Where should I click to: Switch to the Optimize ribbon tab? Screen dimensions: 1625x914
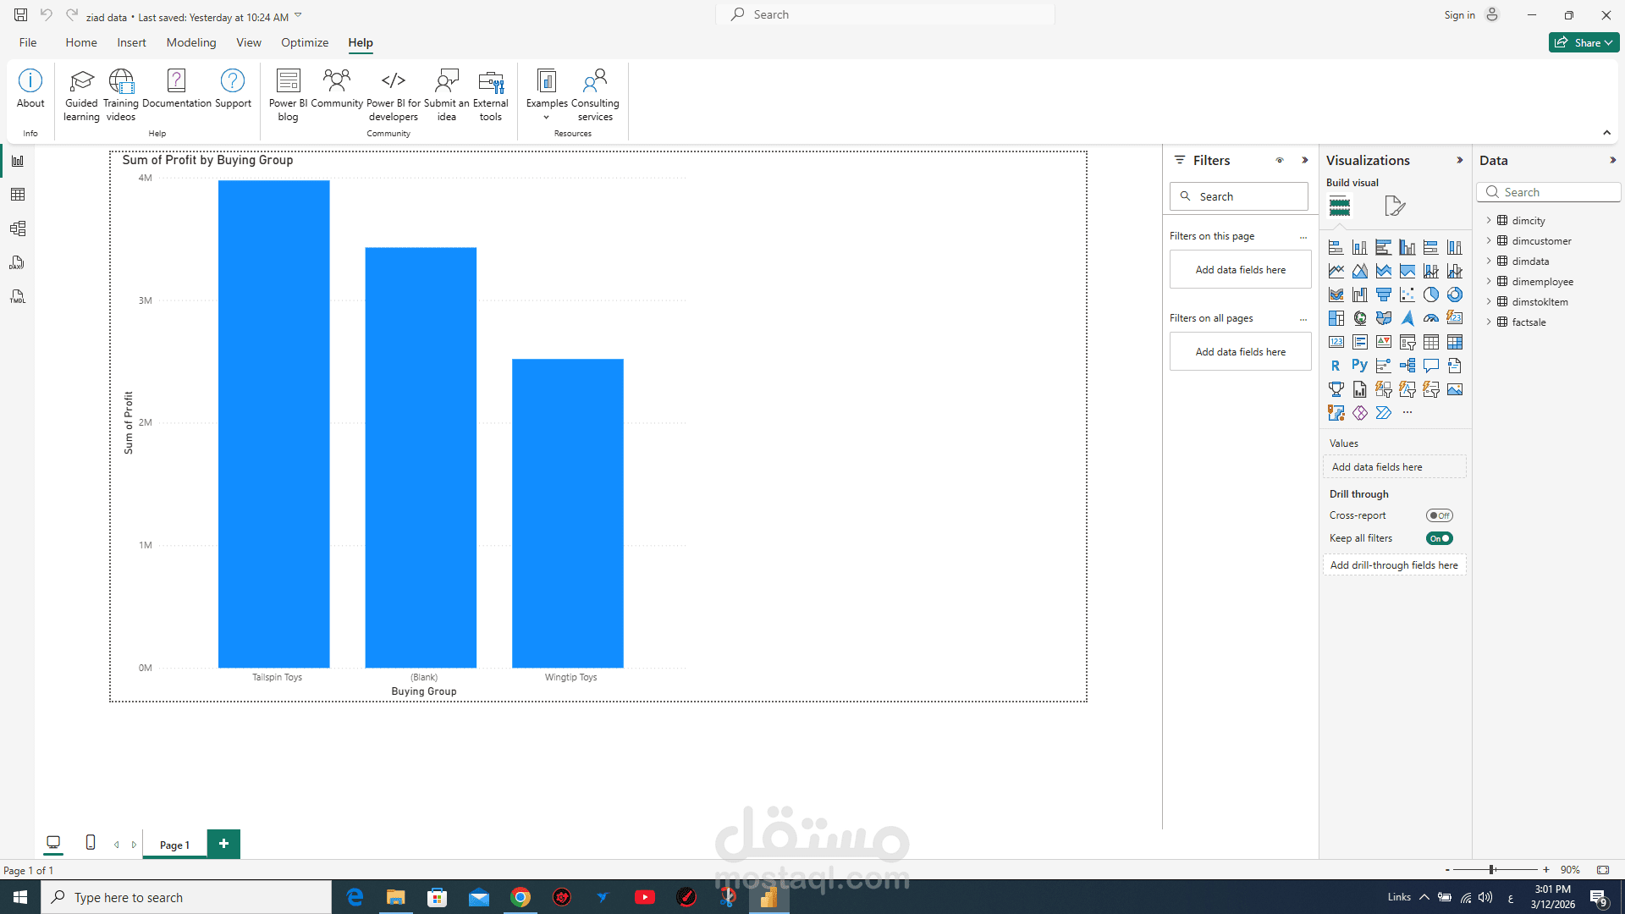[x=305, y=42]
